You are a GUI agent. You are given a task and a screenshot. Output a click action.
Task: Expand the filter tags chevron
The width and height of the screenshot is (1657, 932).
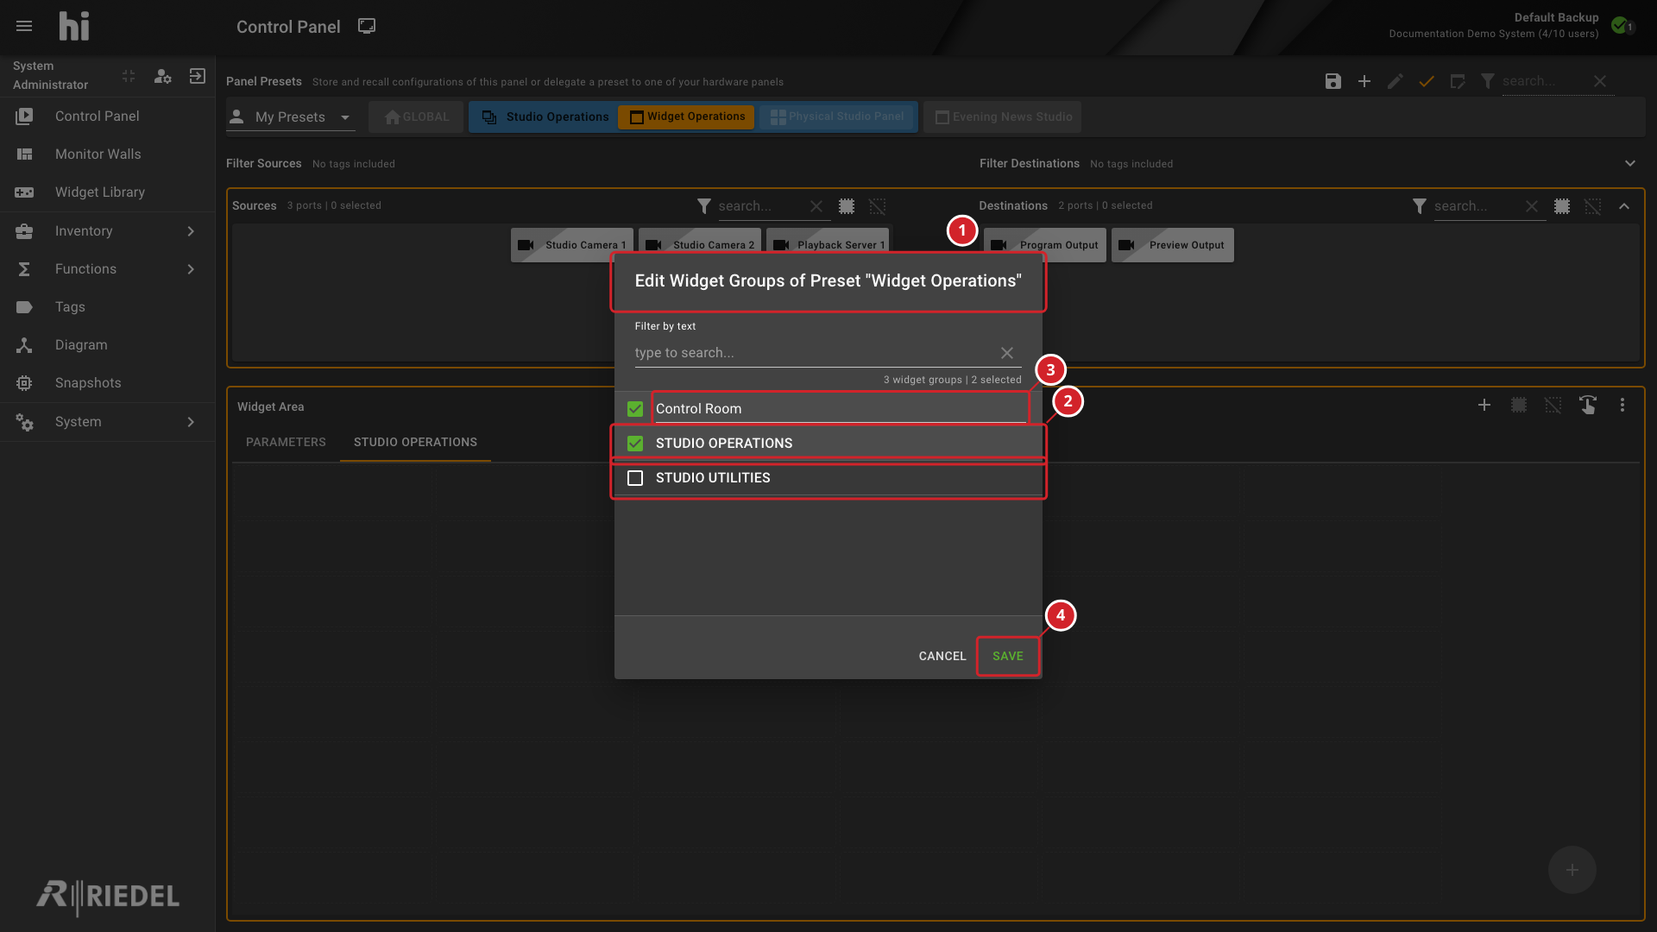coord(1630,163)
